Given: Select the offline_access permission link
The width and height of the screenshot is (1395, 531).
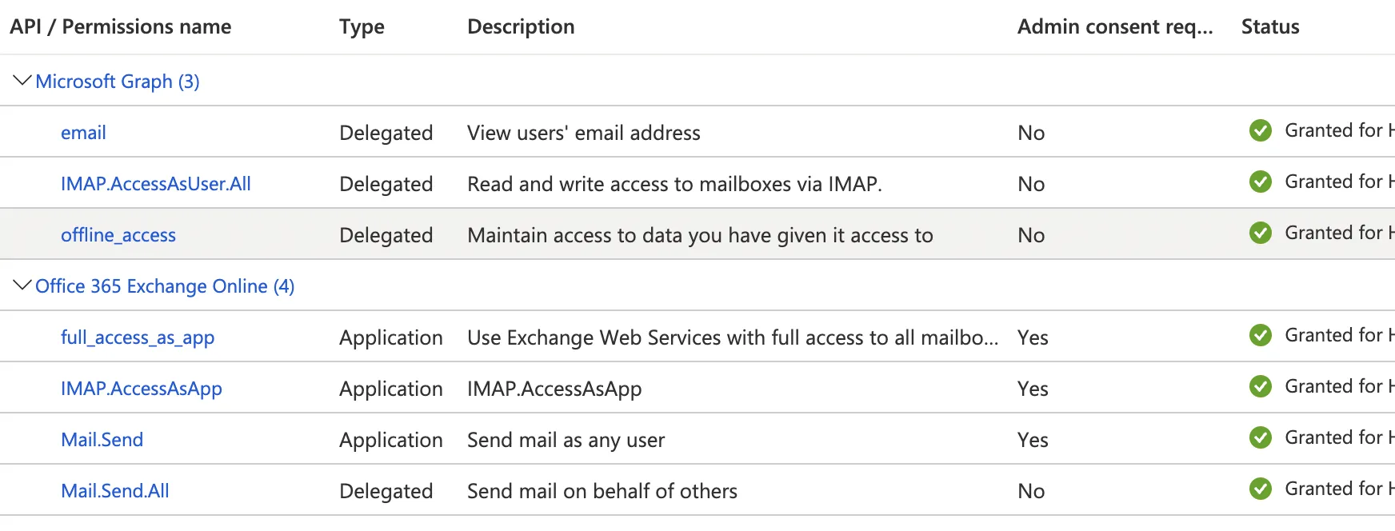Looking at the screenshot, I should [118, 235].
